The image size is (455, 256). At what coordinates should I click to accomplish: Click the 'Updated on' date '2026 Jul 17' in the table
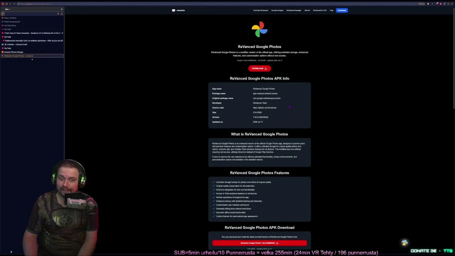coord(258,122)
